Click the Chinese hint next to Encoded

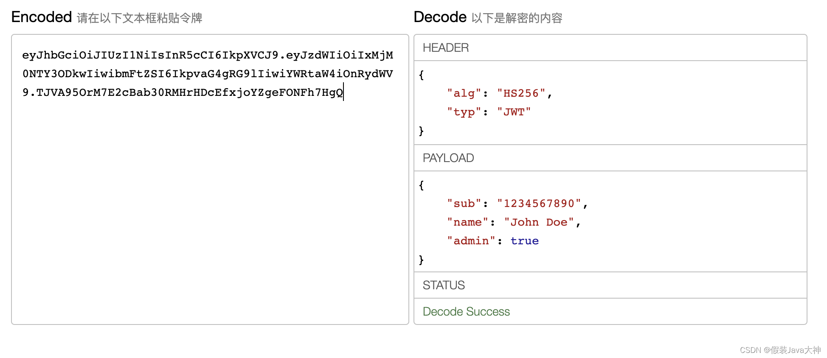[x=139, y=18]
